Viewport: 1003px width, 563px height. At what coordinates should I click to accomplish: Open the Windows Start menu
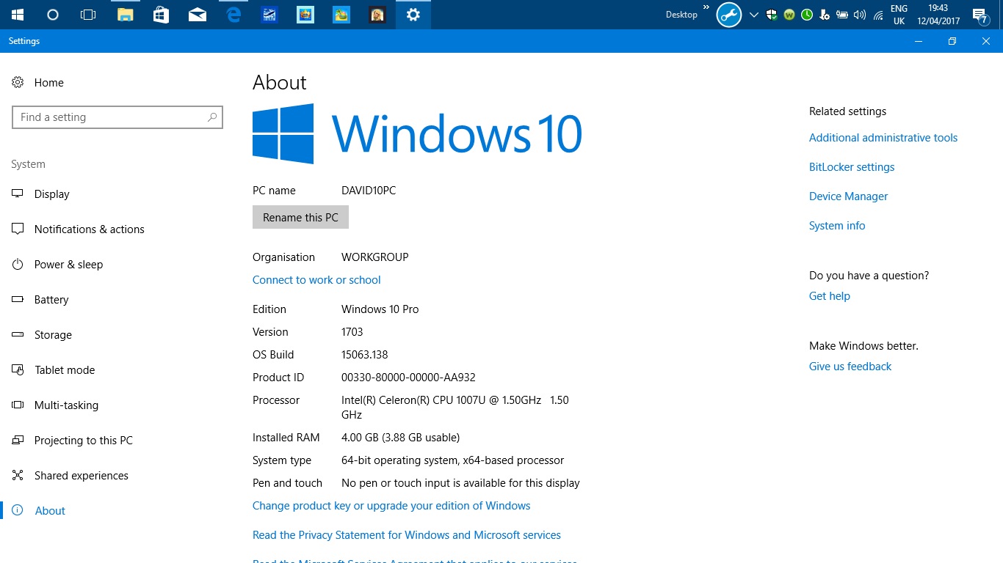pyautogui.click(x=18, y=15)
